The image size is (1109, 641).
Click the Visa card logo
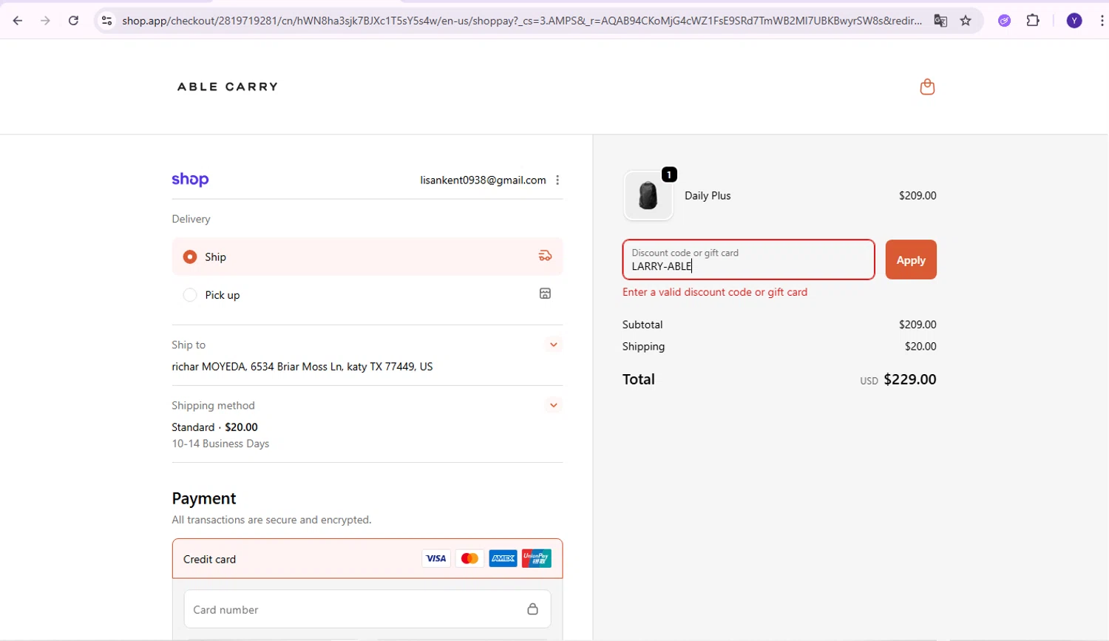[x=436, y=559]
